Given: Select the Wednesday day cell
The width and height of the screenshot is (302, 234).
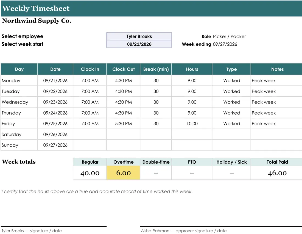Looking at the screenshot, I should pyautogui.click(x=19, y=102).
